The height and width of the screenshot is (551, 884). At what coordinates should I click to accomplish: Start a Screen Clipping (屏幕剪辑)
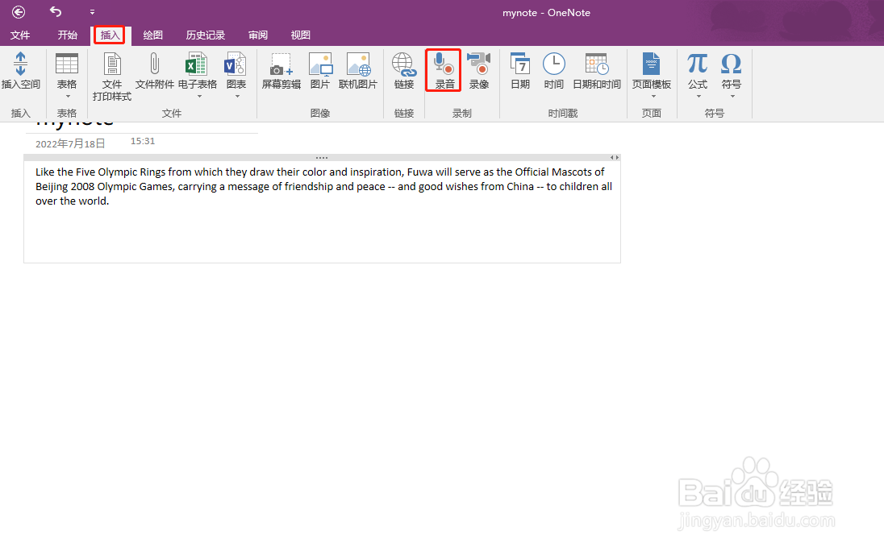(x=281, y=70)
